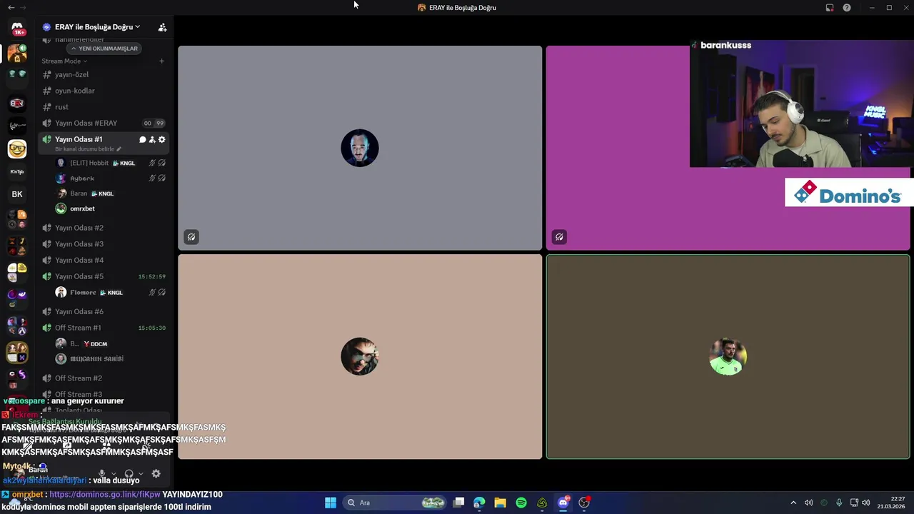Image resolution: width=914 pixels, height=514 pixels.
Task: Click the Windows search box Ara
Action: coord(394,503)
